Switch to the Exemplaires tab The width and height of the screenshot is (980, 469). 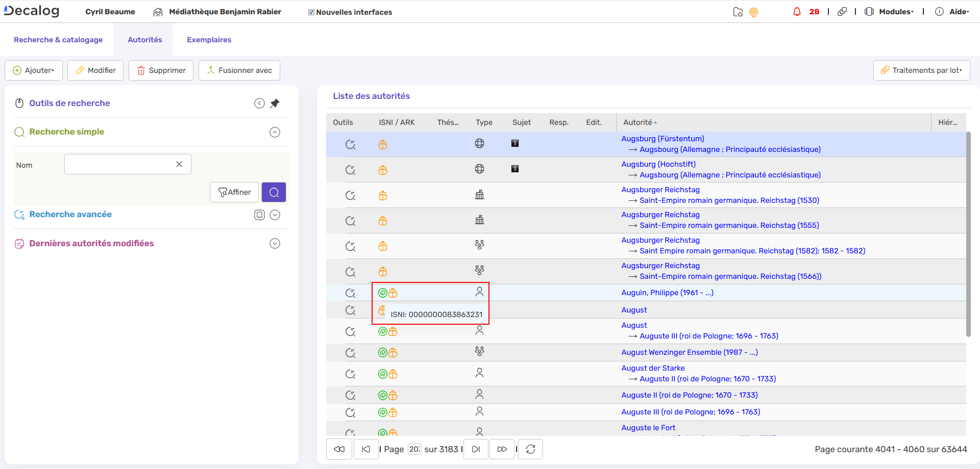[x=209, y=40]
